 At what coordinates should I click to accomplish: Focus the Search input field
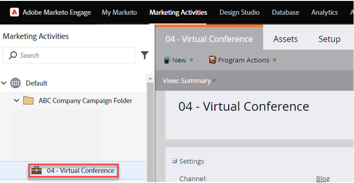[x=69, y=55]
